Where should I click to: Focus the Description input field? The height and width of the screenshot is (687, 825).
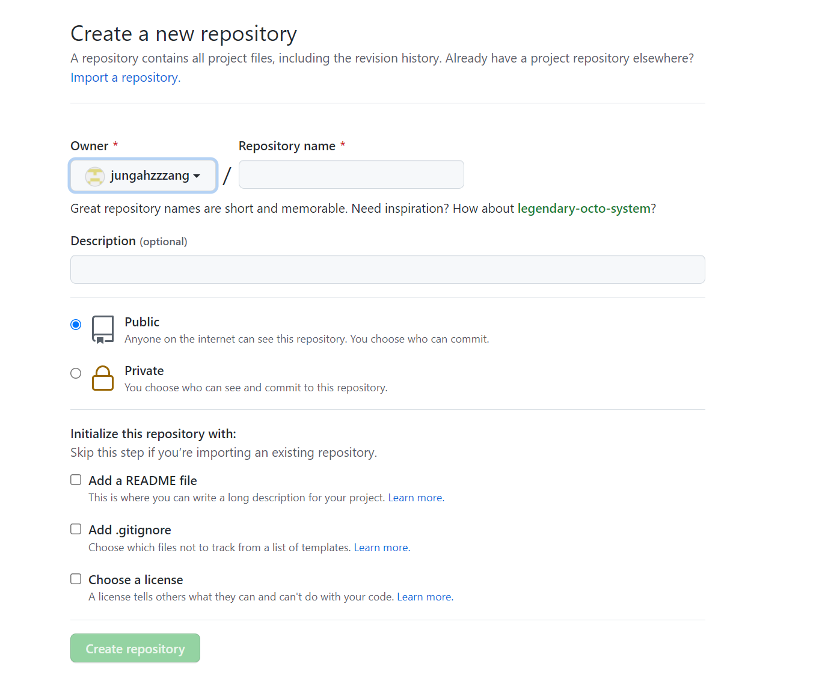pyautogui.click(x=387, y=269)
